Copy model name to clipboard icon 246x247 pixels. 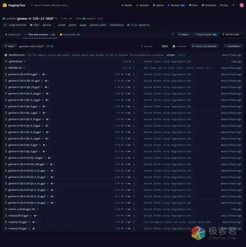tap(56, 19)
